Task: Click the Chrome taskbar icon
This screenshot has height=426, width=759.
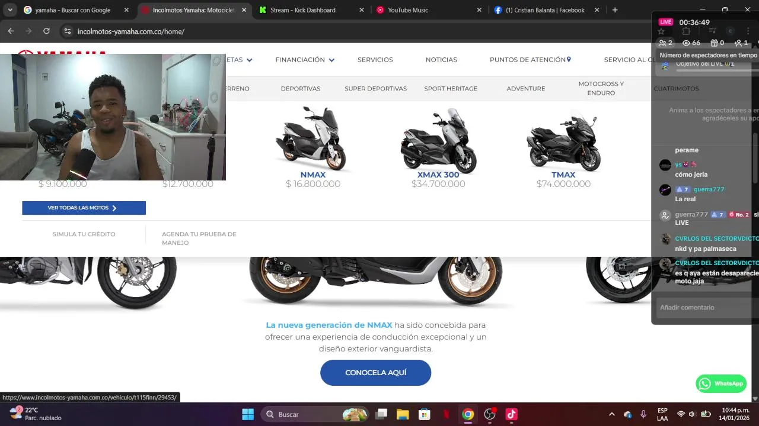Action: [468, 414]
